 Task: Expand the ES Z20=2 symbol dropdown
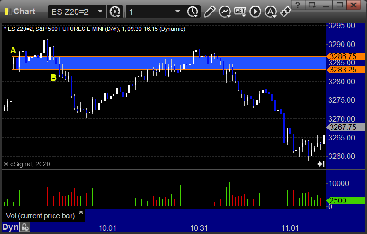100,12
